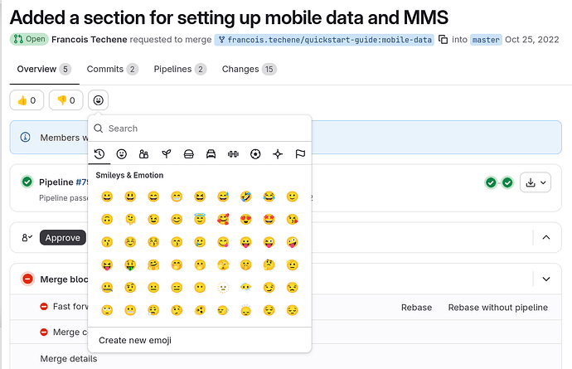Image resolution: width=572 pixels, height=369 pixels.
Task: Select the smileys category icon
Action: pos(122,154)
